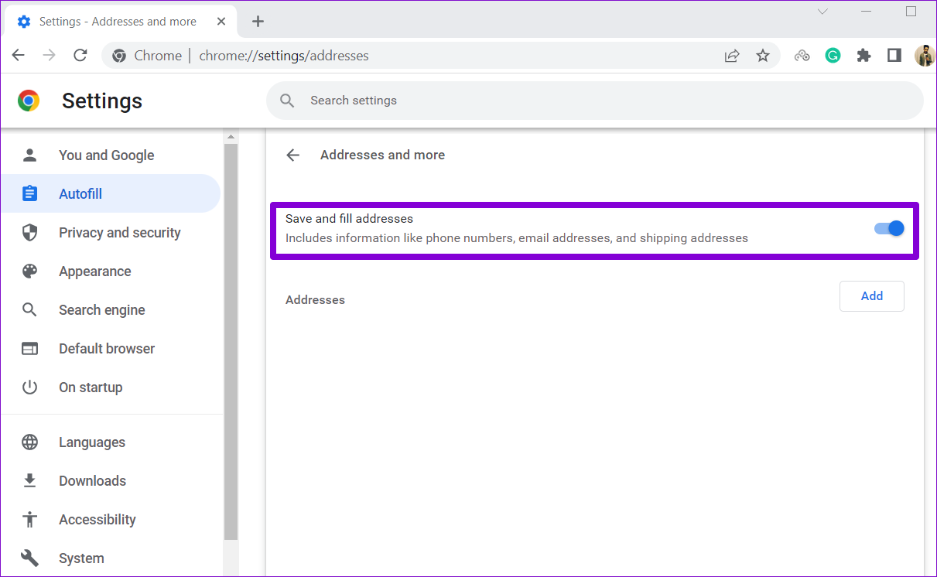Click the Grammarly extension icon
Image resolution: width=937 pixels, height=577 pixels.
833,55
